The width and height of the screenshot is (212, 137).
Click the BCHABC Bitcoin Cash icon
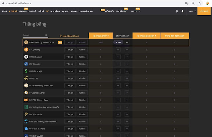pyautogui.click(x=26, y=100)
